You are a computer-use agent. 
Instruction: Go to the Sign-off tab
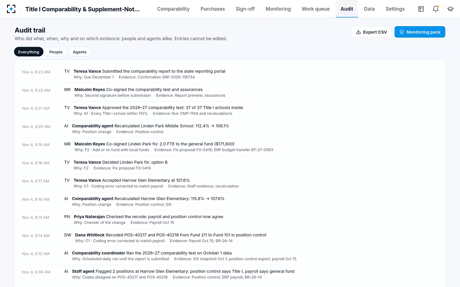[x=245, y=9]
